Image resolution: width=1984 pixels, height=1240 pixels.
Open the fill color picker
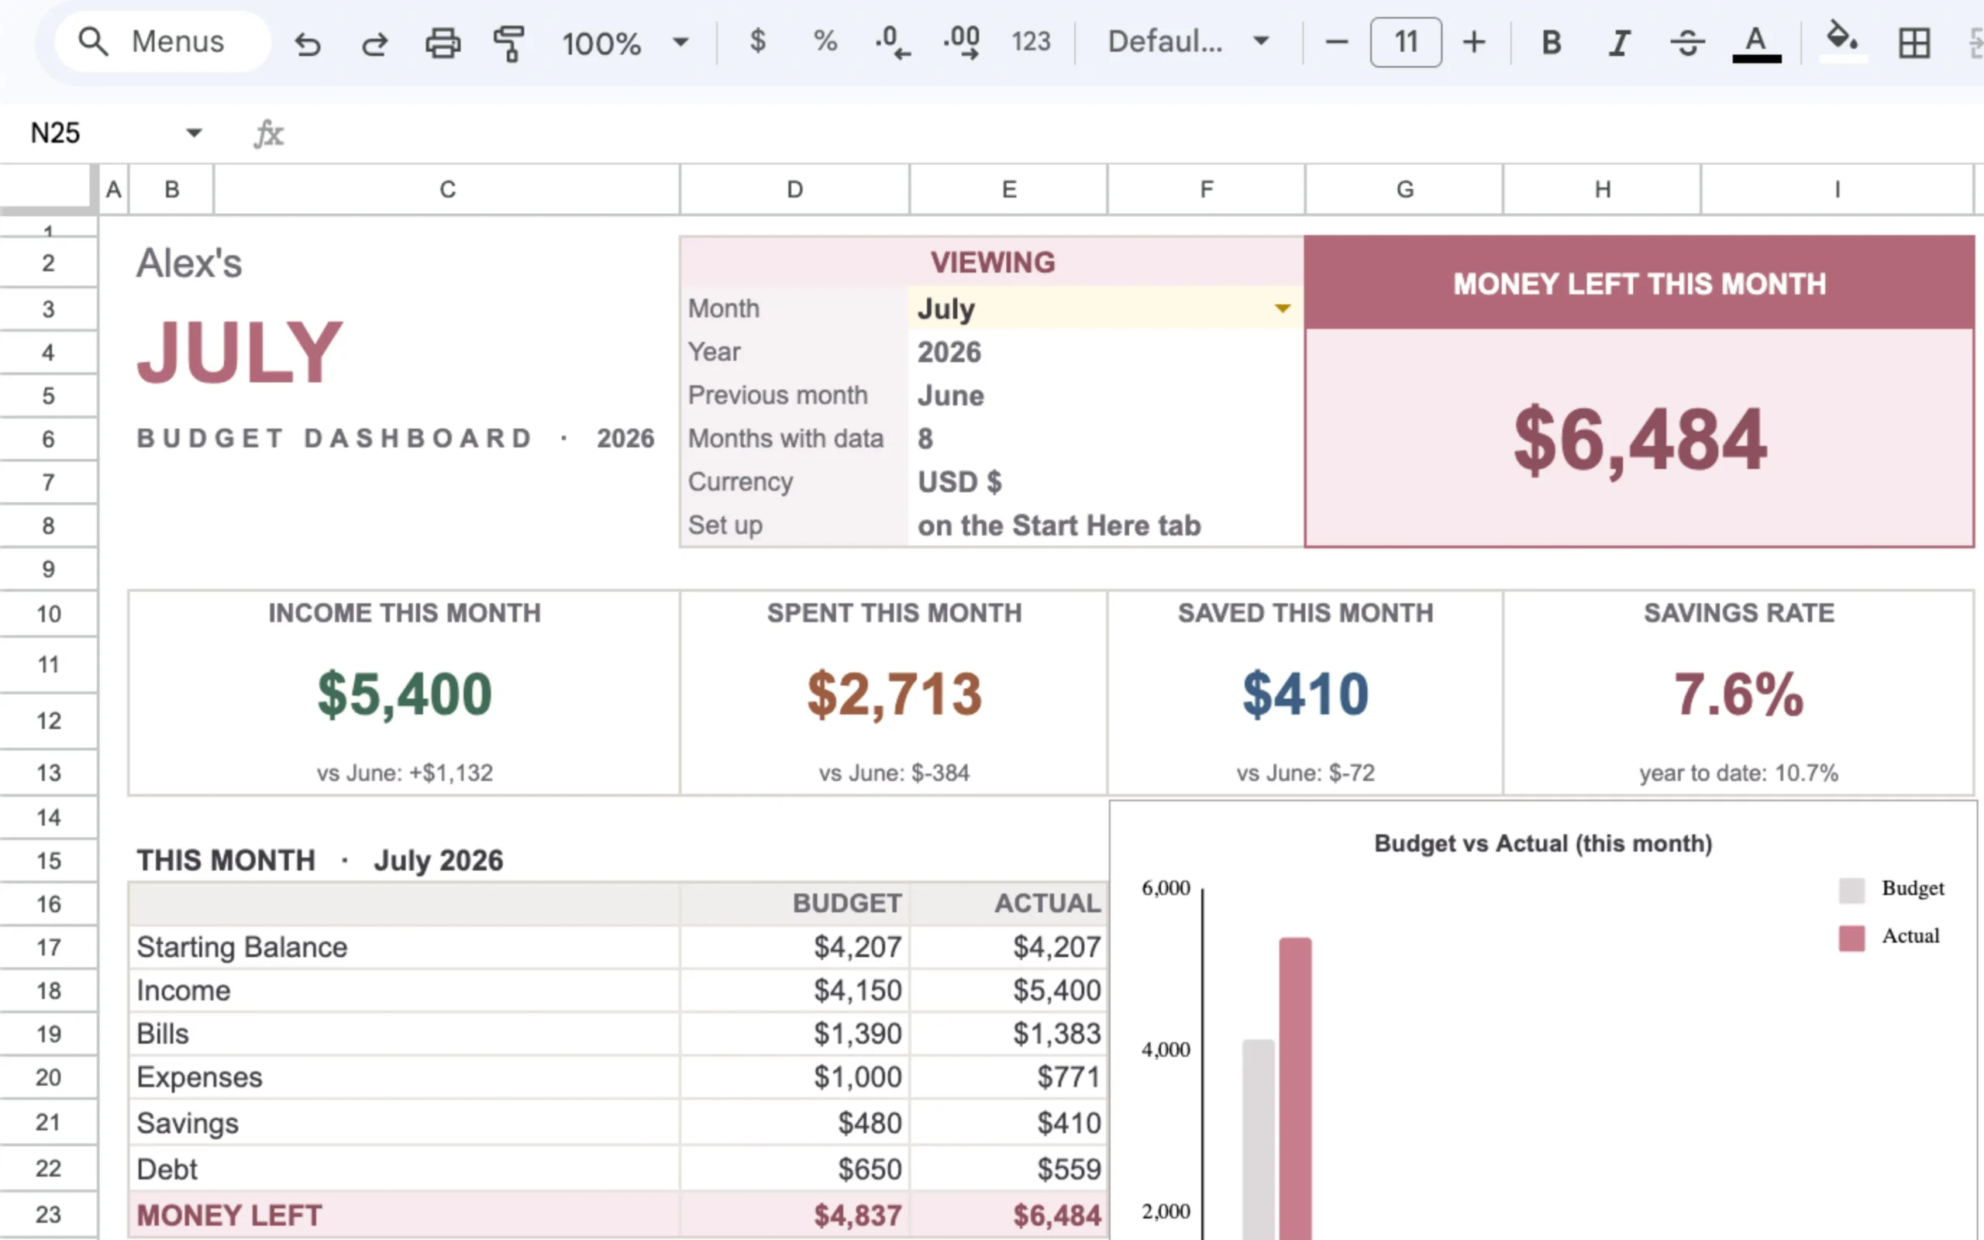tap(1842, 41)
